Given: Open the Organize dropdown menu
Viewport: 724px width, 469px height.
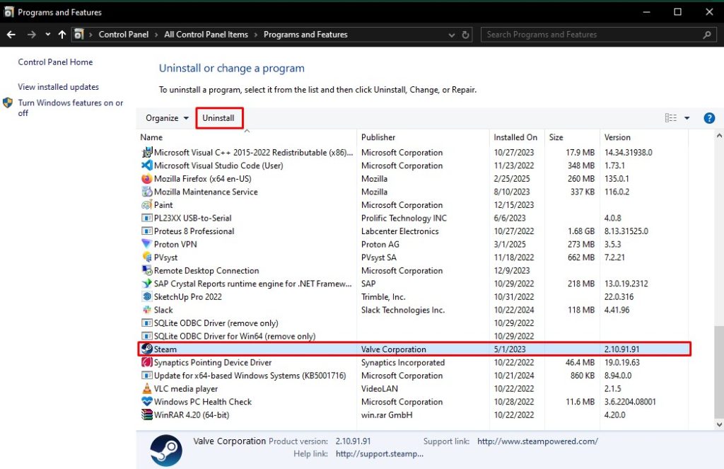Looking at the screenshot, I should click(167, 118).
